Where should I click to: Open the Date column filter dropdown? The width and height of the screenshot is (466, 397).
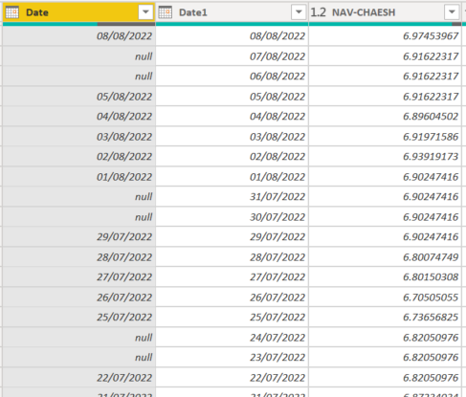click(145, 12)
